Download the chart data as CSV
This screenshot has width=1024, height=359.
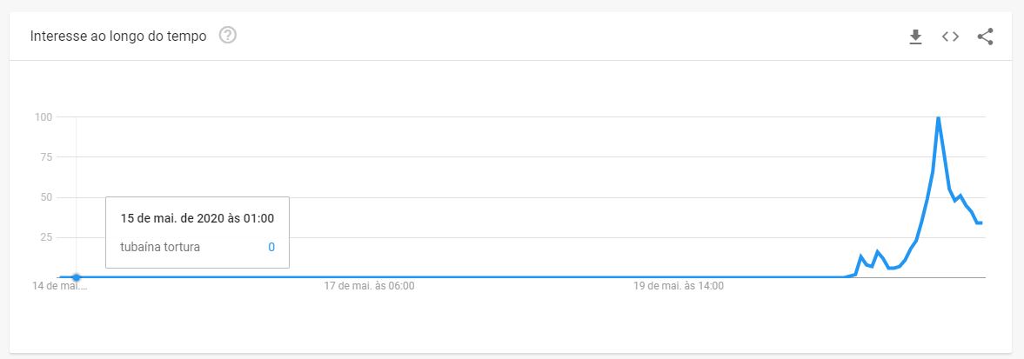pos(915,37)
